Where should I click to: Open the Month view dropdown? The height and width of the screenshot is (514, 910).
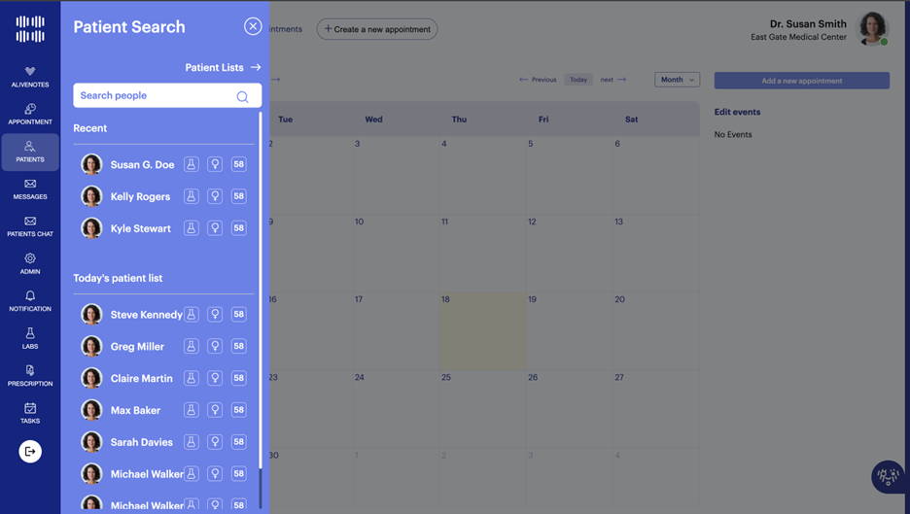677,80
